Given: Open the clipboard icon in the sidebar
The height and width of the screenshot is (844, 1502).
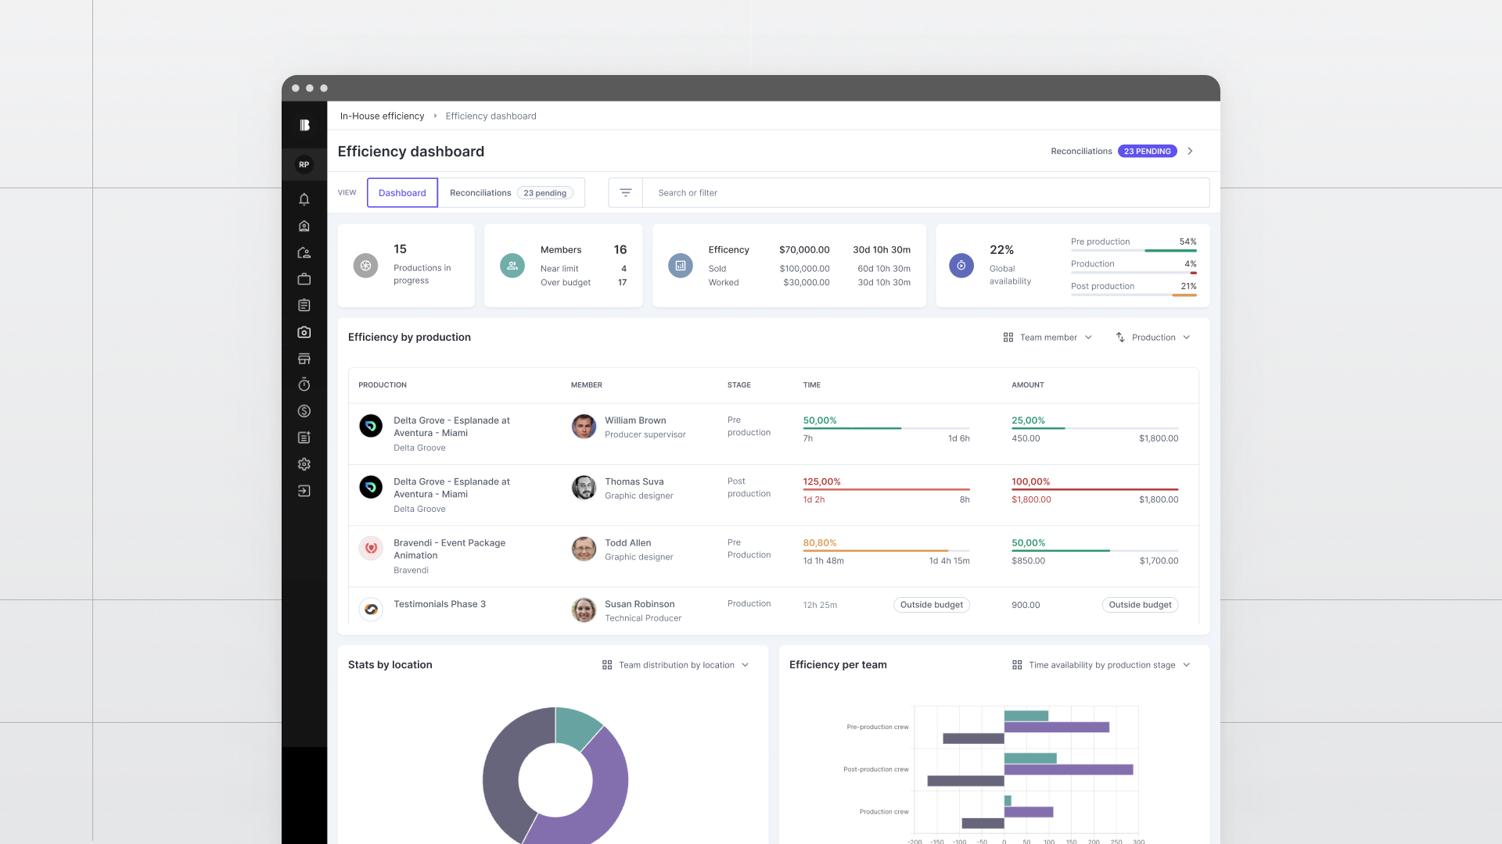Looking at the screenshot, I should 304,306.
